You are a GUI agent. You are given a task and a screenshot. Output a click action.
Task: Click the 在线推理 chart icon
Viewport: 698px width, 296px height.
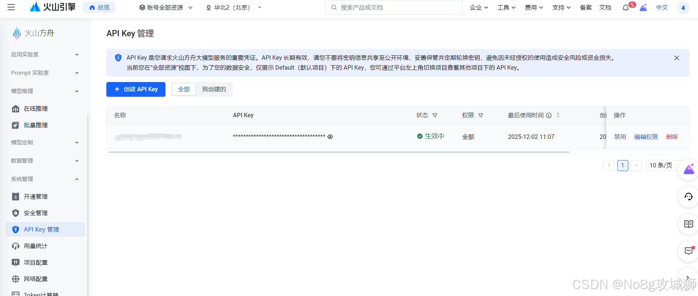15,109
